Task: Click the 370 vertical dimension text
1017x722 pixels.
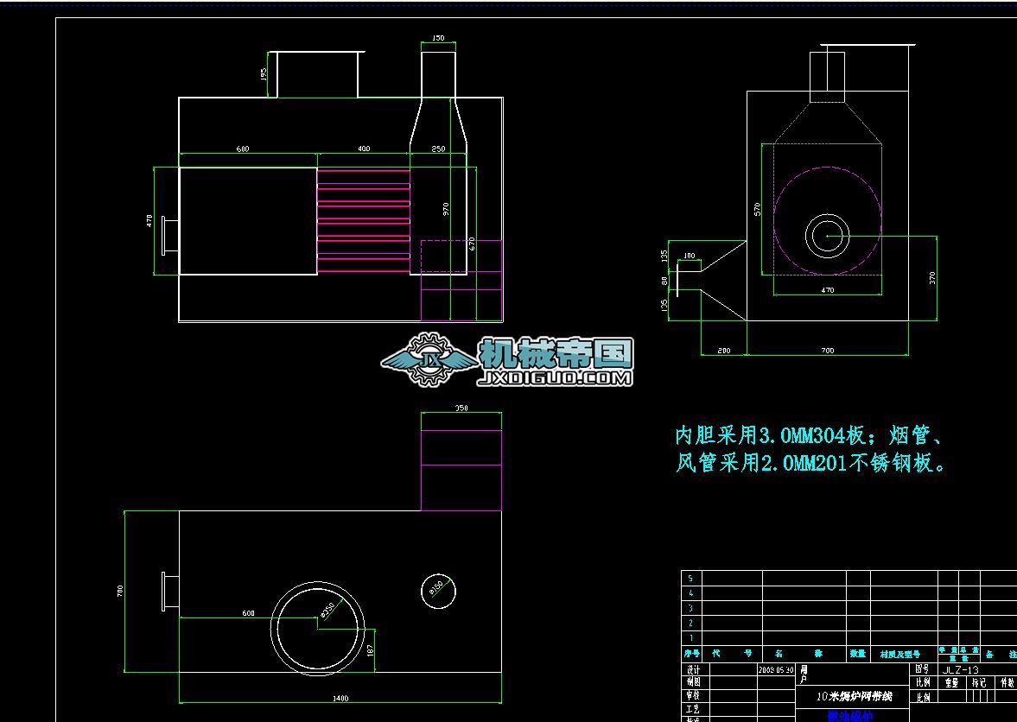Action: point(932,278)
